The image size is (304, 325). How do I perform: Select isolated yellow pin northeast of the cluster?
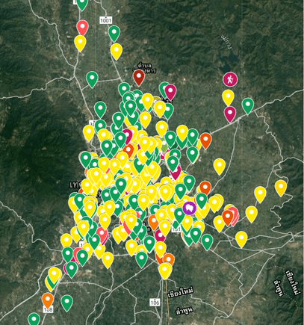point(220,167)
